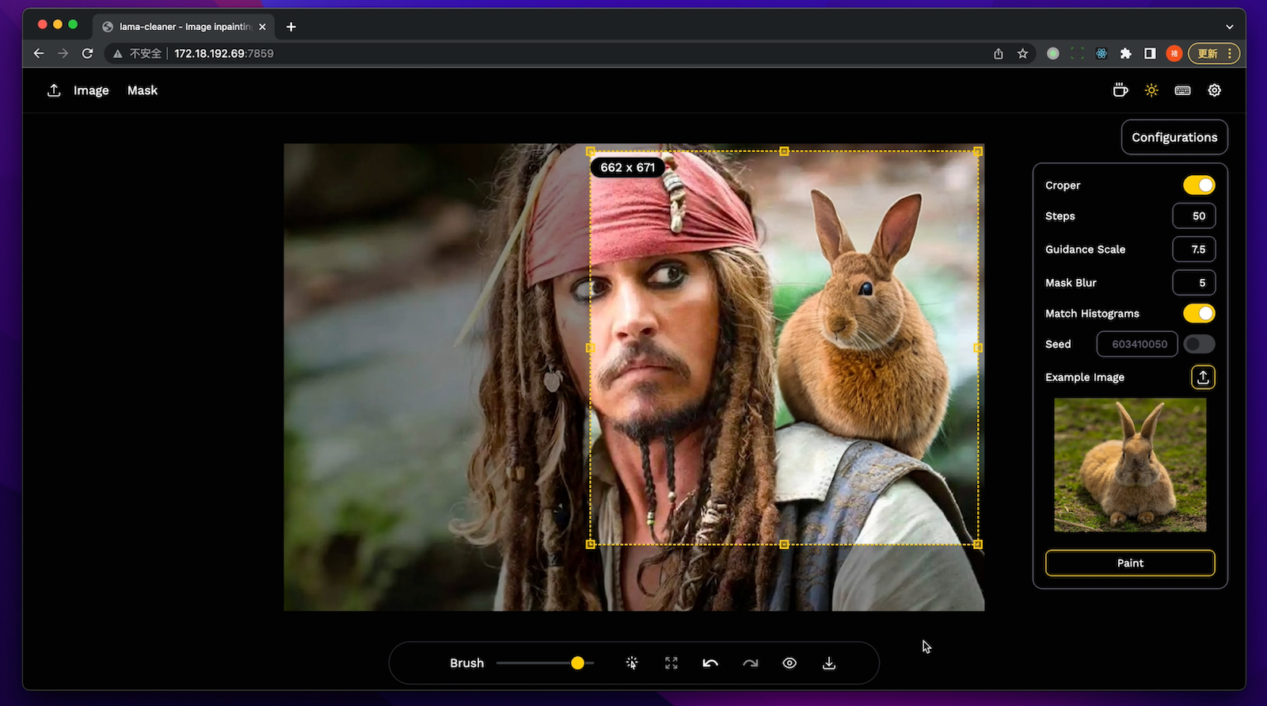
Task: Click the Steps value field
Action: (1193, 216)
